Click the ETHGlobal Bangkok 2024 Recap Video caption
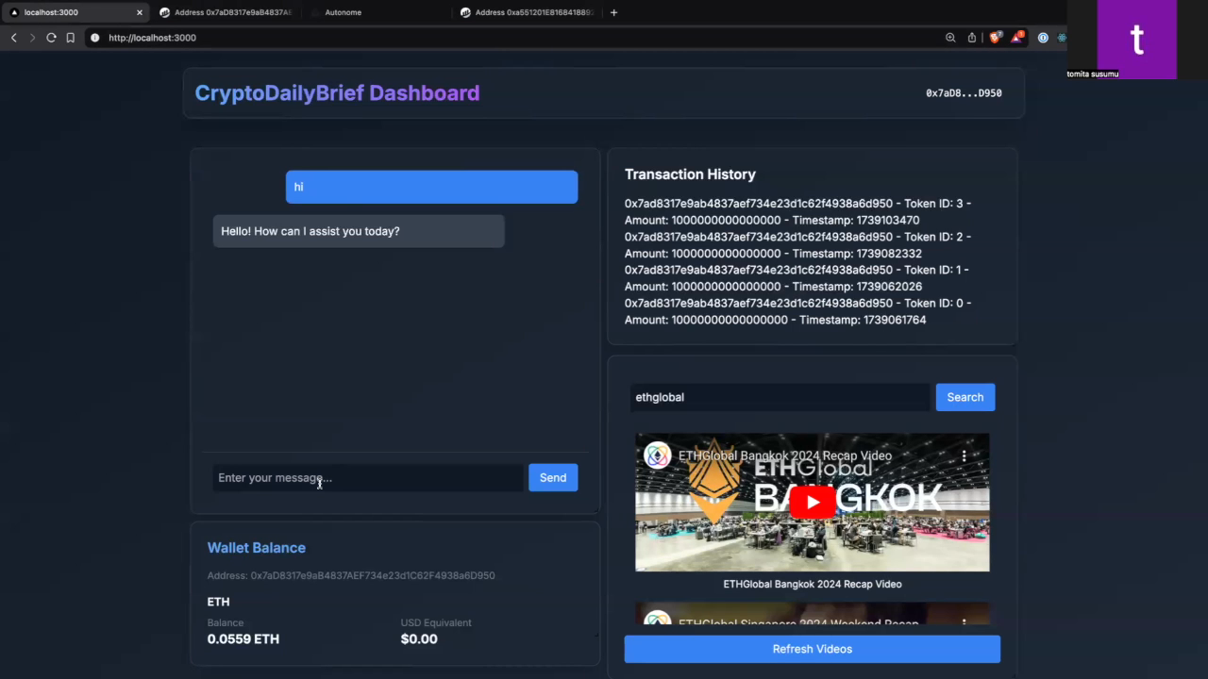The width and height of the screenshot is (1208, 679). [813, 584]
